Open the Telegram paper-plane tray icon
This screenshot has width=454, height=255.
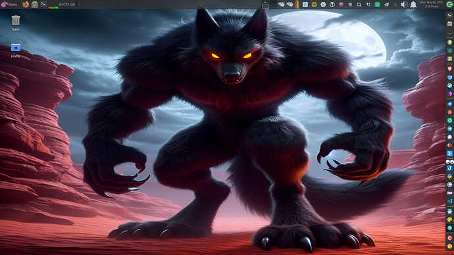(386, 5)
